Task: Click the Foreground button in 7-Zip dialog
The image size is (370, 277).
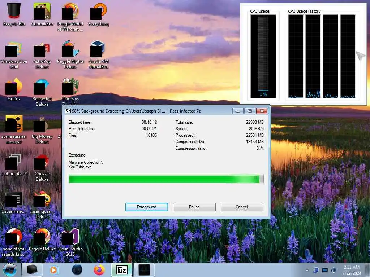Action: click(147, 207)
